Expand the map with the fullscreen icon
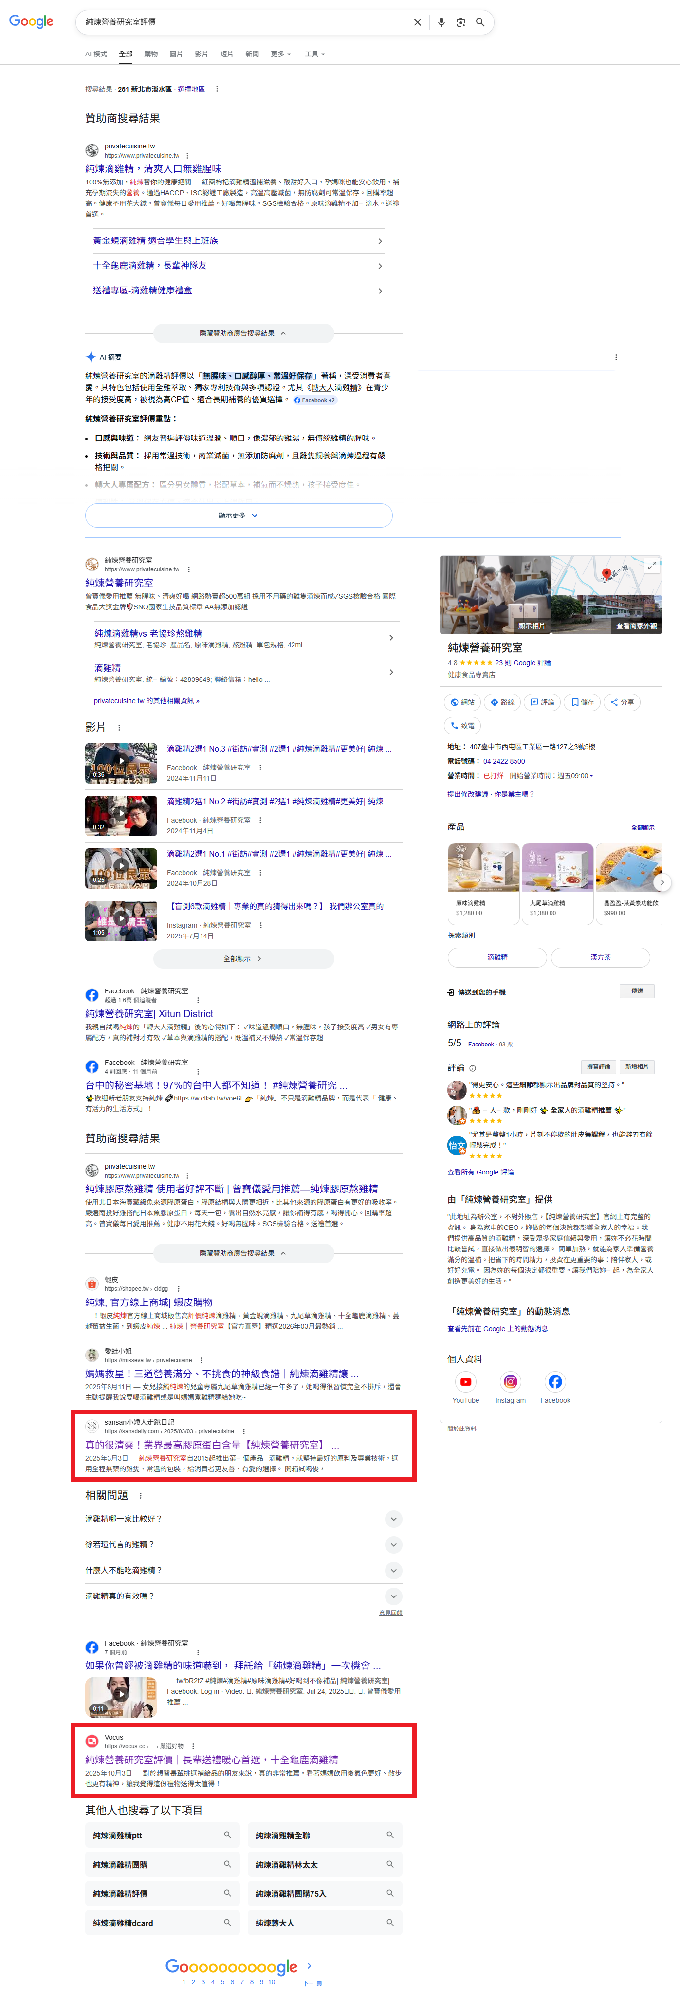Viewport: 680px width, 1999px height. tap(652, 566)
